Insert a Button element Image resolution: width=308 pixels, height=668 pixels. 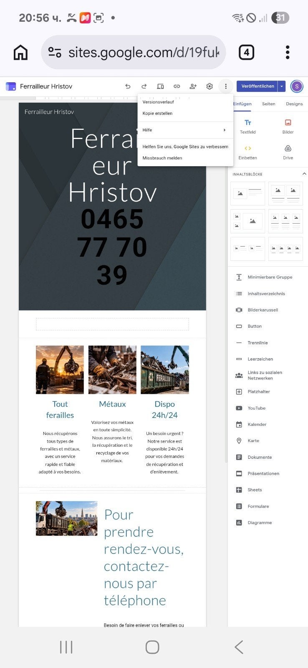268,326
